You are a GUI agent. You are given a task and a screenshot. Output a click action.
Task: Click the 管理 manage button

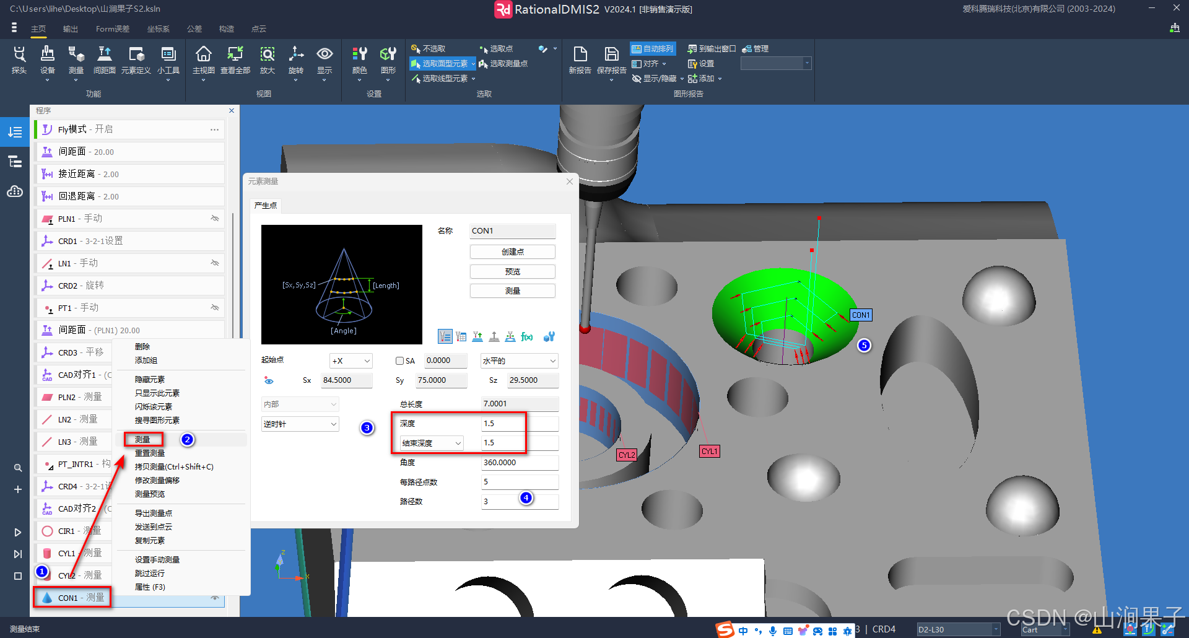(756, 48)
